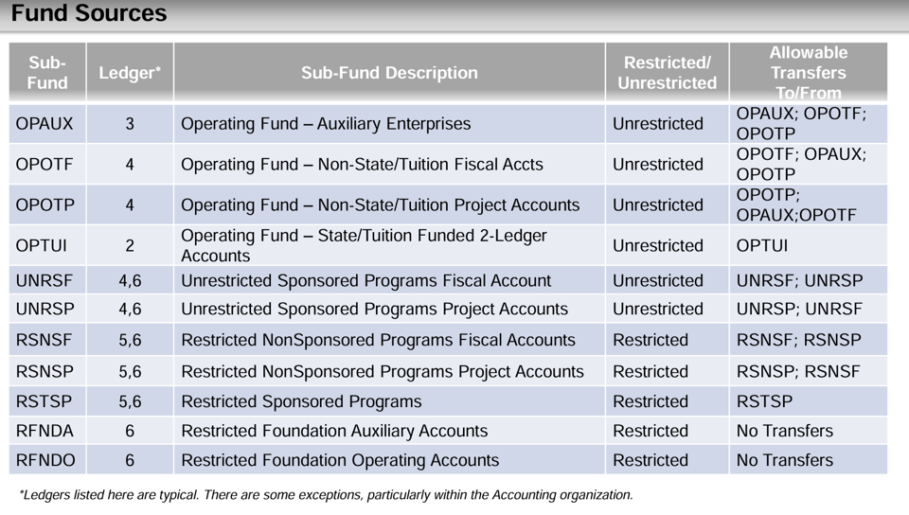This screenshot has width=909, height=515.
Task: Click the UNRSF sub-fund cell
Action: 45,281
